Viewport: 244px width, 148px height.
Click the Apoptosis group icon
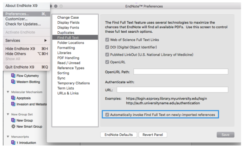[x=13, y=98]
